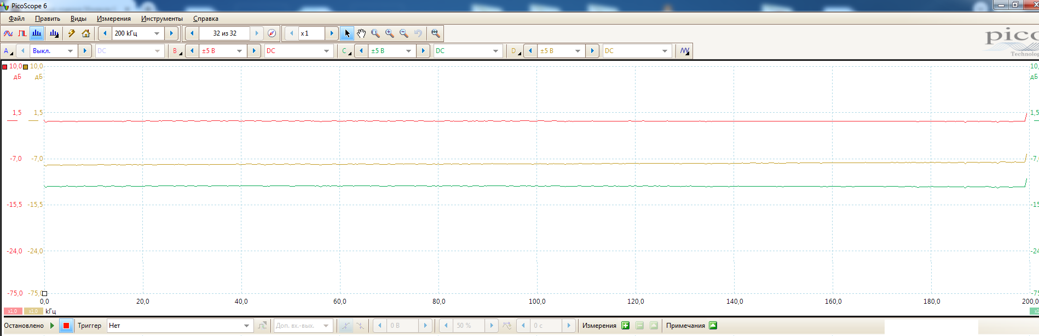Open the auto setup lightning icon
The width and height of the screenshot is (1039, 336).
click(x=71, y=33)
